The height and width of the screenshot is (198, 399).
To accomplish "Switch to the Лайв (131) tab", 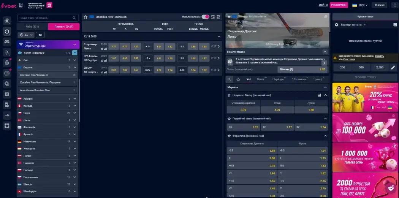I will pyautogui.click(x=33, y=27).
